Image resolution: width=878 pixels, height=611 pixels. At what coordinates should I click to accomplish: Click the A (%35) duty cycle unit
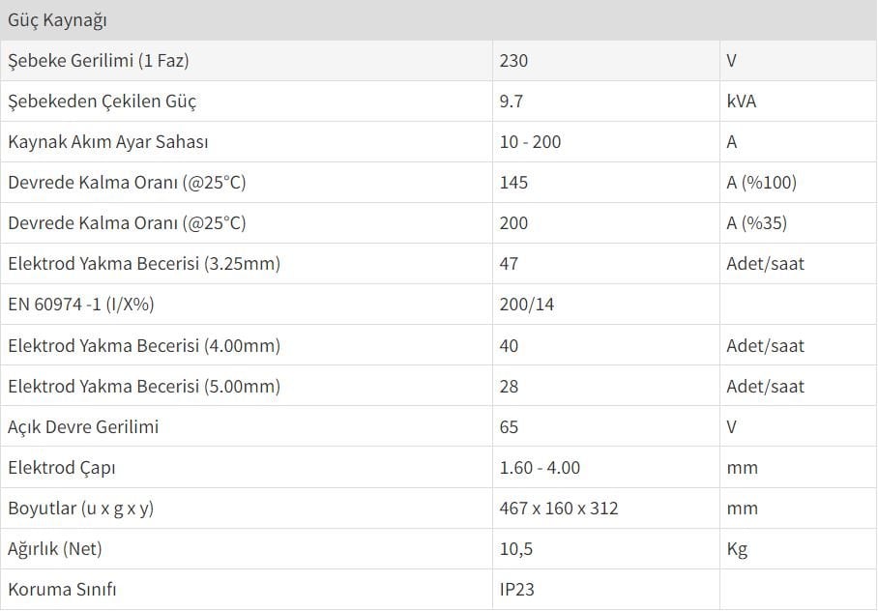(x=756, y=223)
